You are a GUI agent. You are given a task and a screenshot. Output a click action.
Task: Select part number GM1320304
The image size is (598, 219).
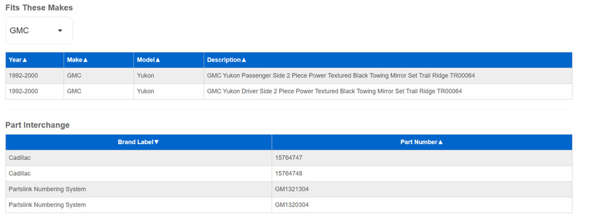(292, 205)
